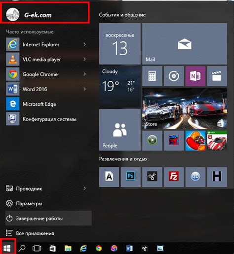Expand Проводник submenu arrow

coord(84,189)
